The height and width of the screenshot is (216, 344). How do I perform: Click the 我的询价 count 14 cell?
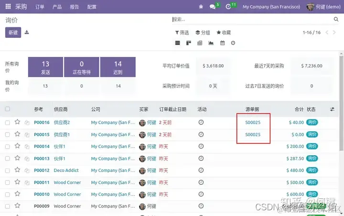click(x=118, y=86)
